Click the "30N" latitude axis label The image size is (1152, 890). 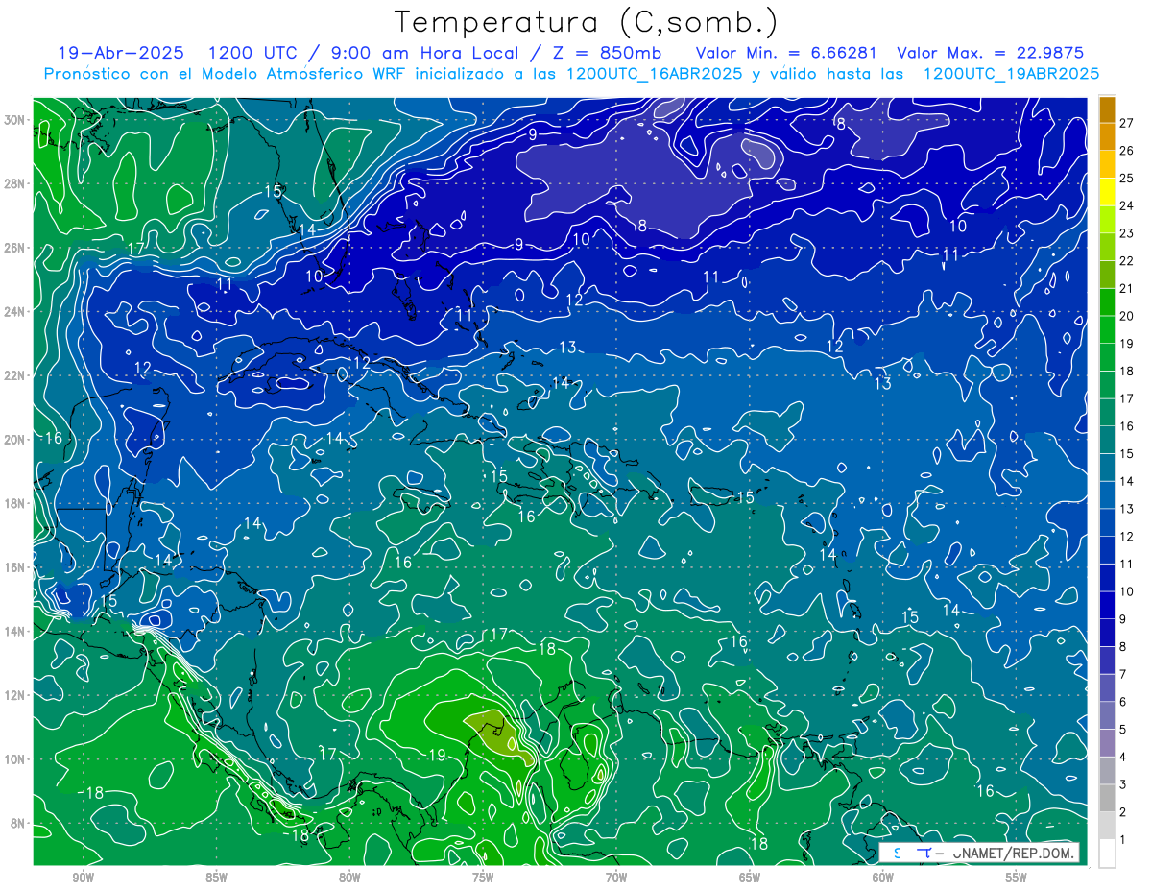[x=13, y=120]
